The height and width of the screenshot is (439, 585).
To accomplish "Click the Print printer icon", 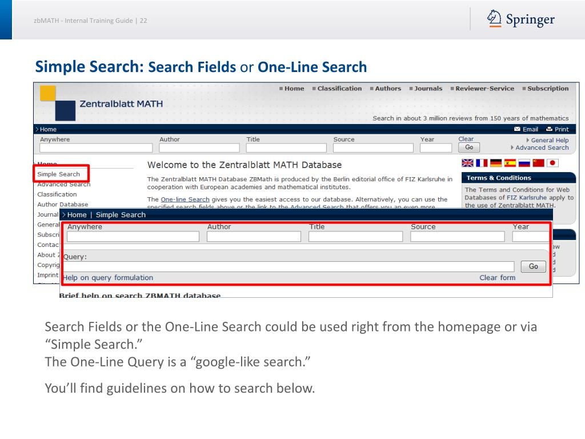I will coord(549,129).
